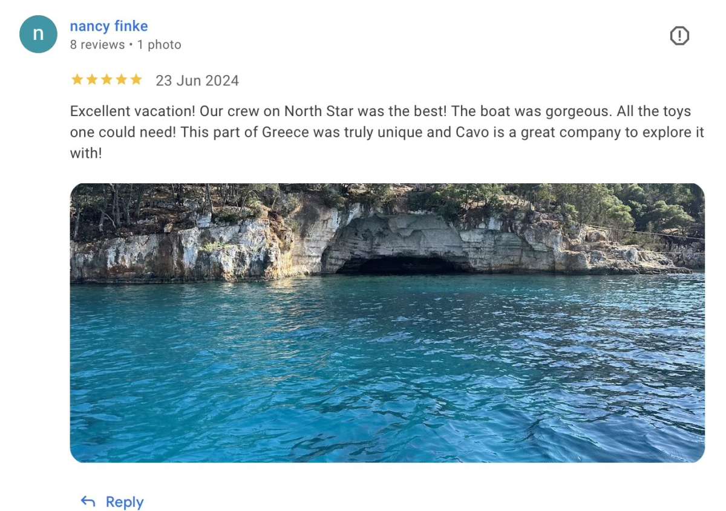
Task: Flag this review with the report icon
Action: [x=679, y=36]
